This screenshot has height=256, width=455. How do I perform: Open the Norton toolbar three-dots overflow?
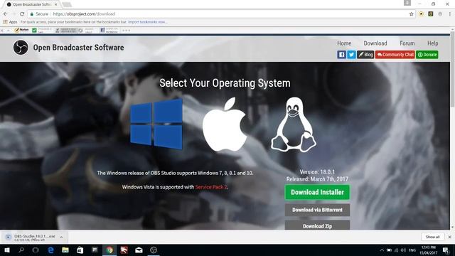click(x=127, y=30)
